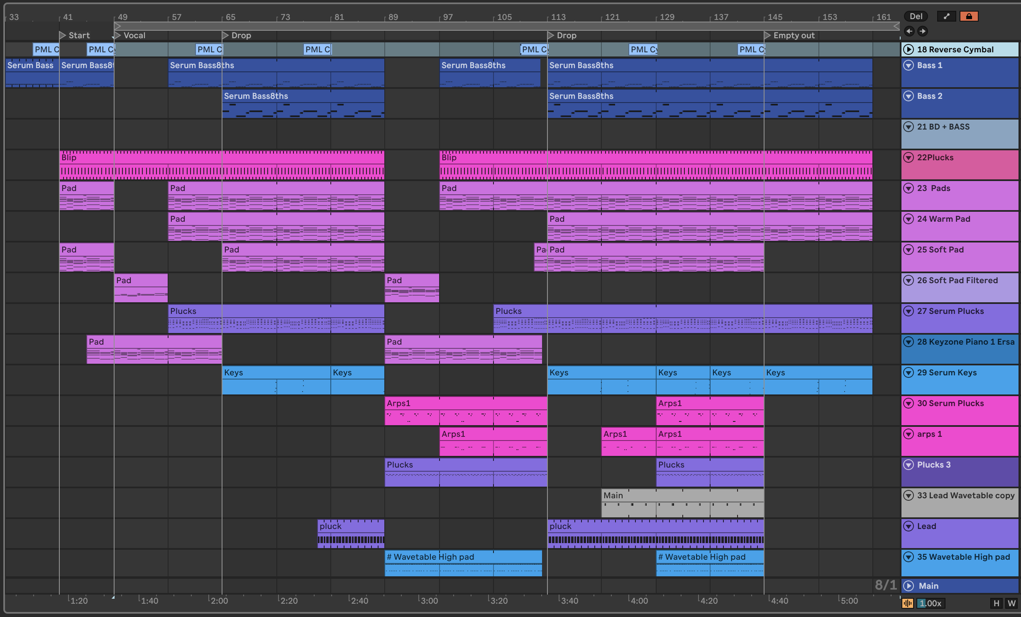This screenshot has height=617, width=1021.
Task: Collapse the Bass 1 track
Action: [x=909, y=65]
